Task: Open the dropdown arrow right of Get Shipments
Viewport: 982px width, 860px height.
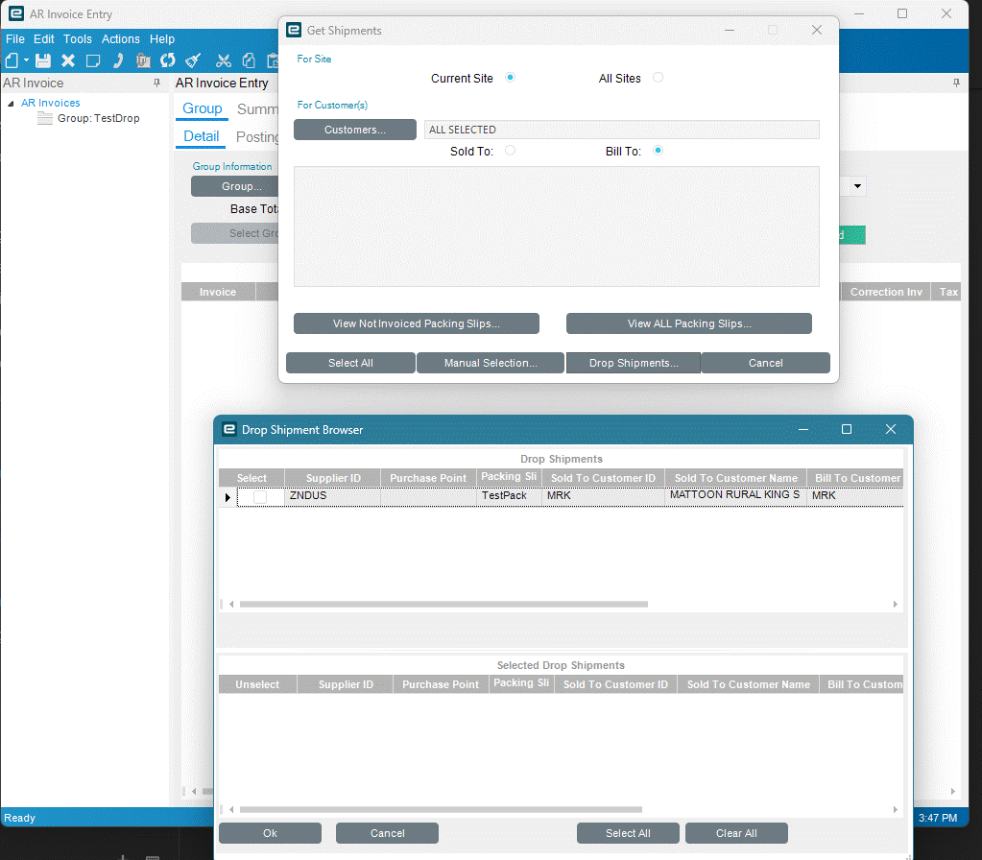Action: pos(857,186)
